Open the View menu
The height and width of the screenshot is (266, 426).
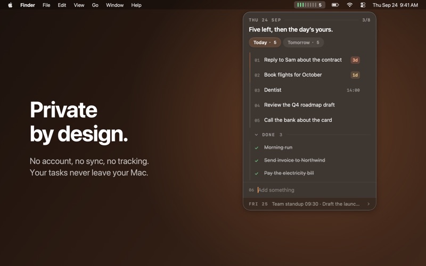pos(79,5)
